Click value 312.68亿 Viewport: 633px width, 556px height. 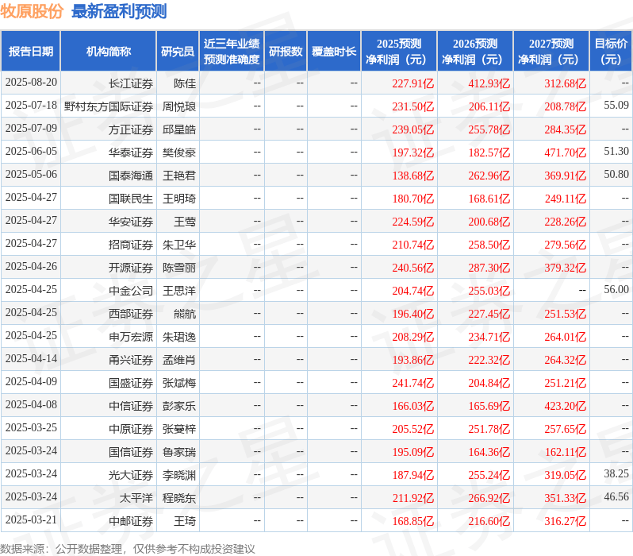pyautogui.click(x=565, y=83)
